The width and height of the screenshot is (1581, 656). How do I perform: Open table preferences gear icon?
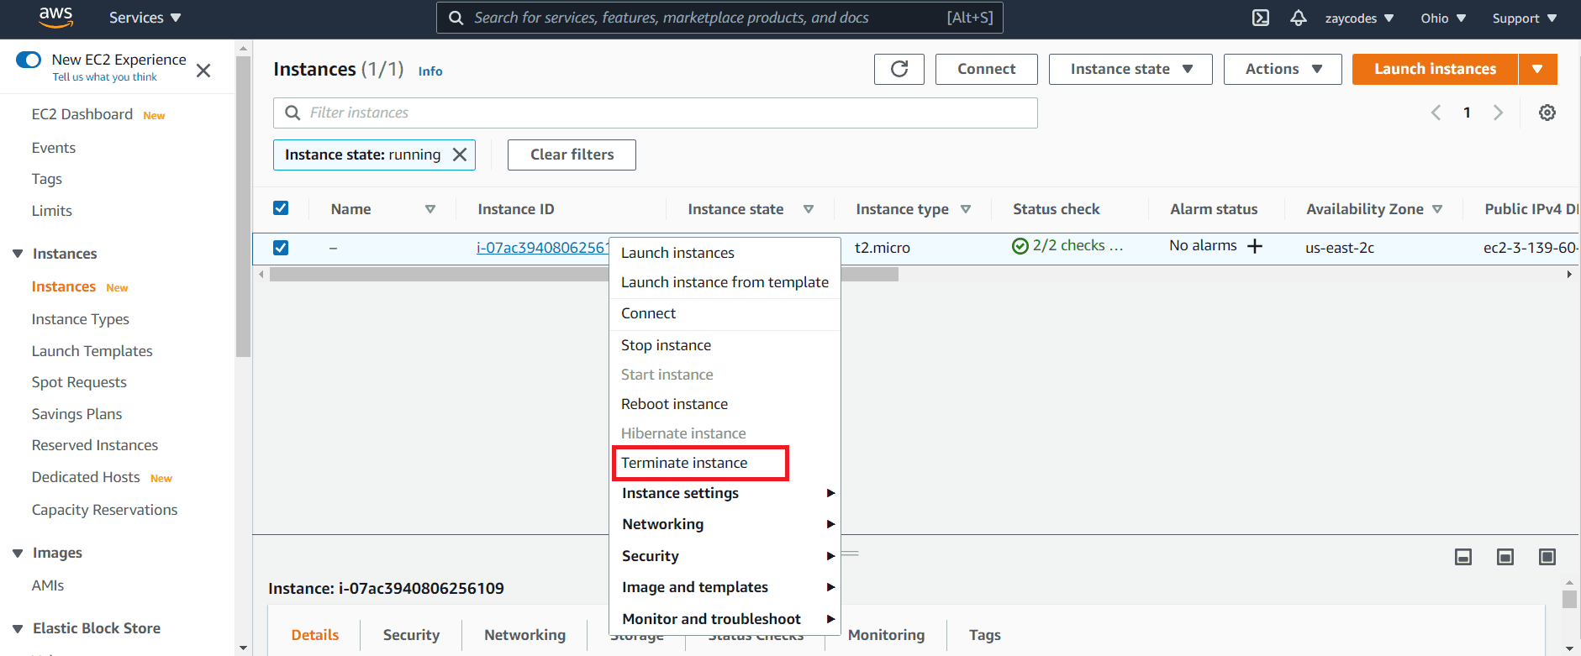coord(1547,113)
